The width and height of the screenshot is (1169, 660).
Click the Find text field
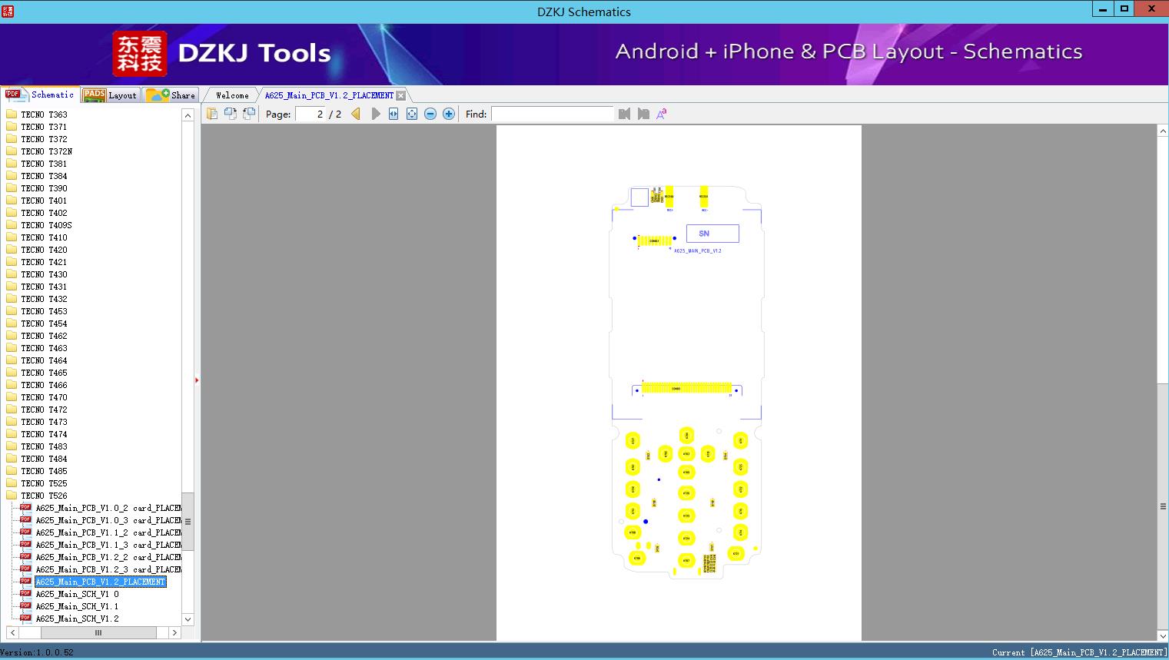[552, 114]
